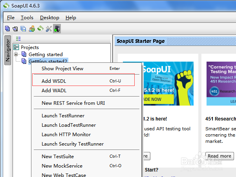Click the Proxy settings toolbar icon
The width and height of the screenshot is (236, 177).
[x=57, y=29]
